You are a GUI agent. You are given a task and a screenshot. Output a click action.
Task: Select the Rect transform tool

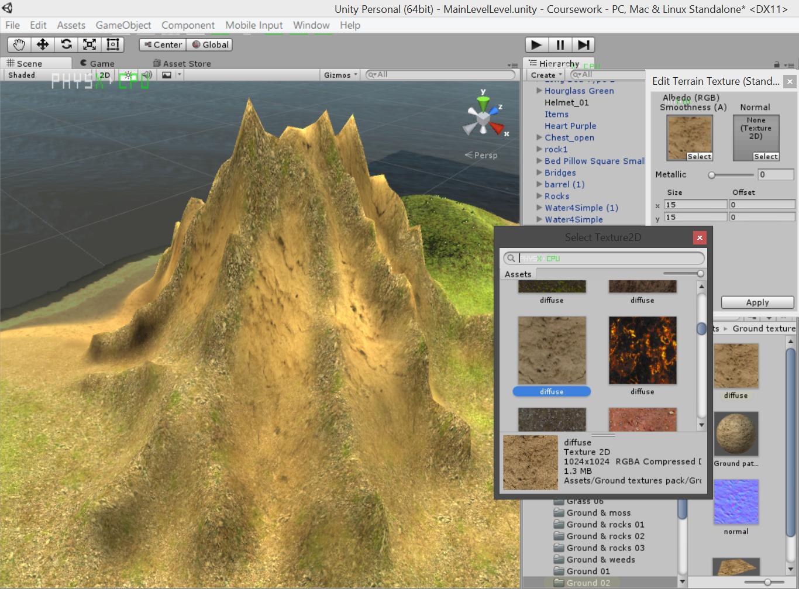pyautogui.click(x=113, y=44)
